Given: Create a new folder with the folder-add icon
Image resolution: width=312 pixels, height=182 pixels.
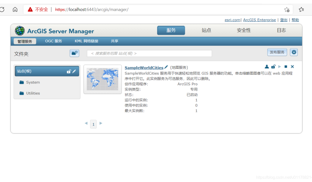Looking at the screenshot, I should [x=74, y=53].
